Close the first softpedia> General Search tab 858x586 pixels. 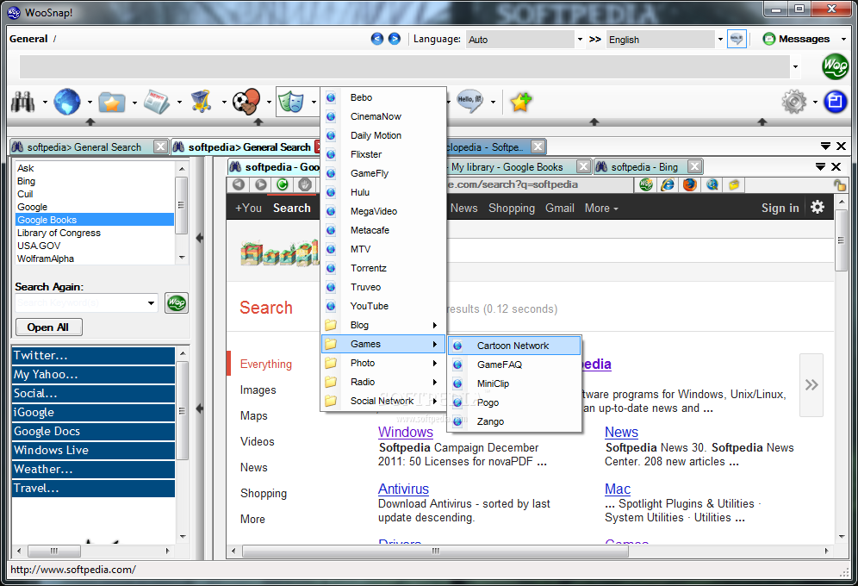pos(160,146)
